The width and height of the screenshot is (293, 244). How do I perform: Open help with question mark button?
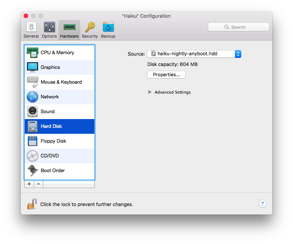(262, 204)
